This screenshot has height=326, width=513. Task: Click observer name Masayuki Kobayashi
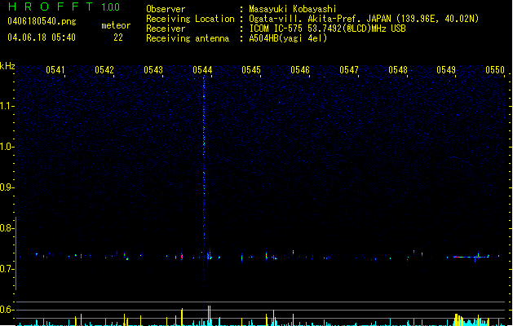tap(293, 9)
